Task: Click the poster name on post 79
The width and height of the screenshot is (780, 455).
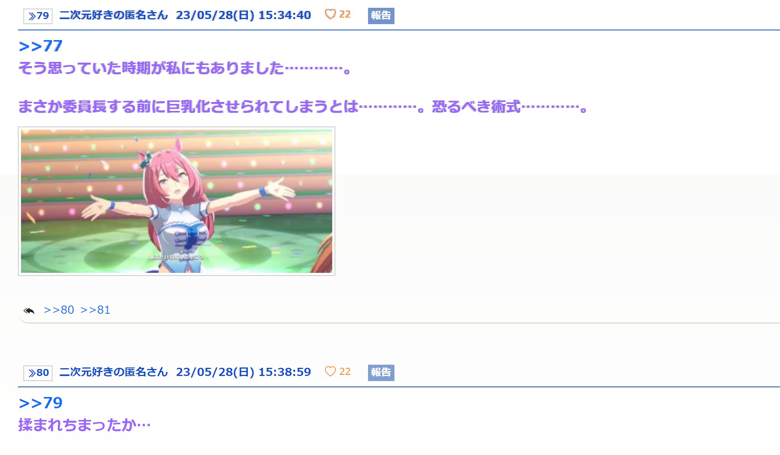Action: point(114,15)
